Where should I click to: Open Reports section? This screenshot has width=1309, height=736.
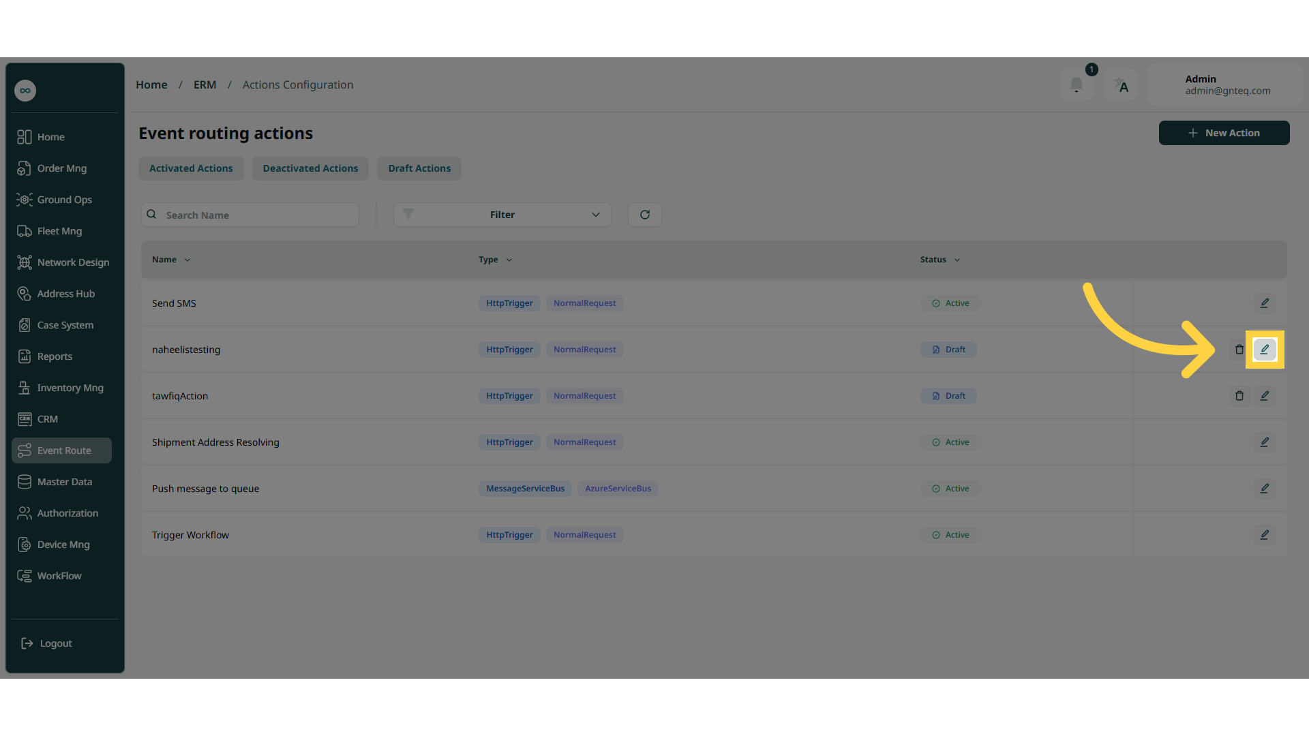tap(61, 356)
